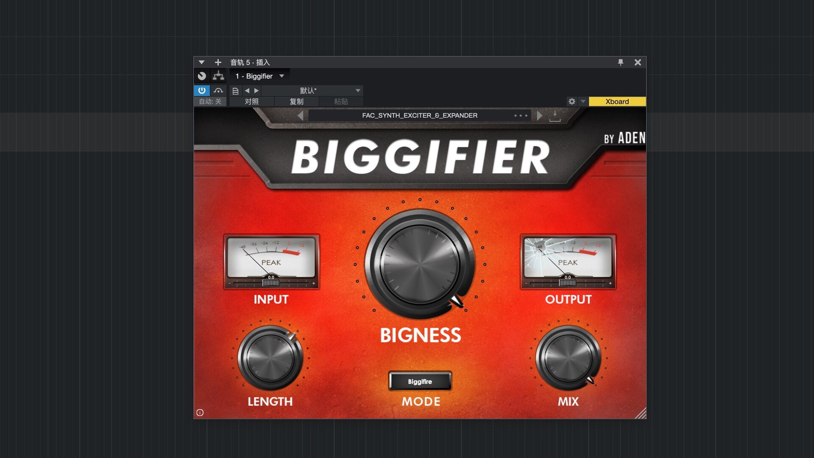This screenshot has height=458, width=814.
Task: Click the sidechain routing icon
Action: click(218, 76)
